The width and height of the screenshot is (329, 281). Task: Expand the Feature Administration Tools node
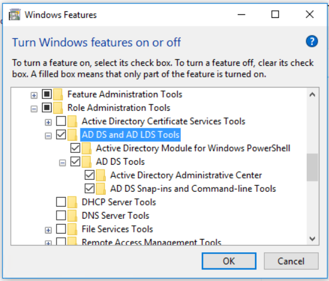click(x=34, y=95)
